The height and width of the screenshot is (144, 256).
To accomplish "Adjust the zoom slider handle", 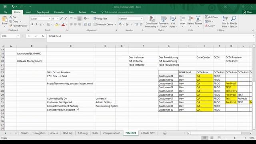I will pyautogui.click(x=235, y=138).
